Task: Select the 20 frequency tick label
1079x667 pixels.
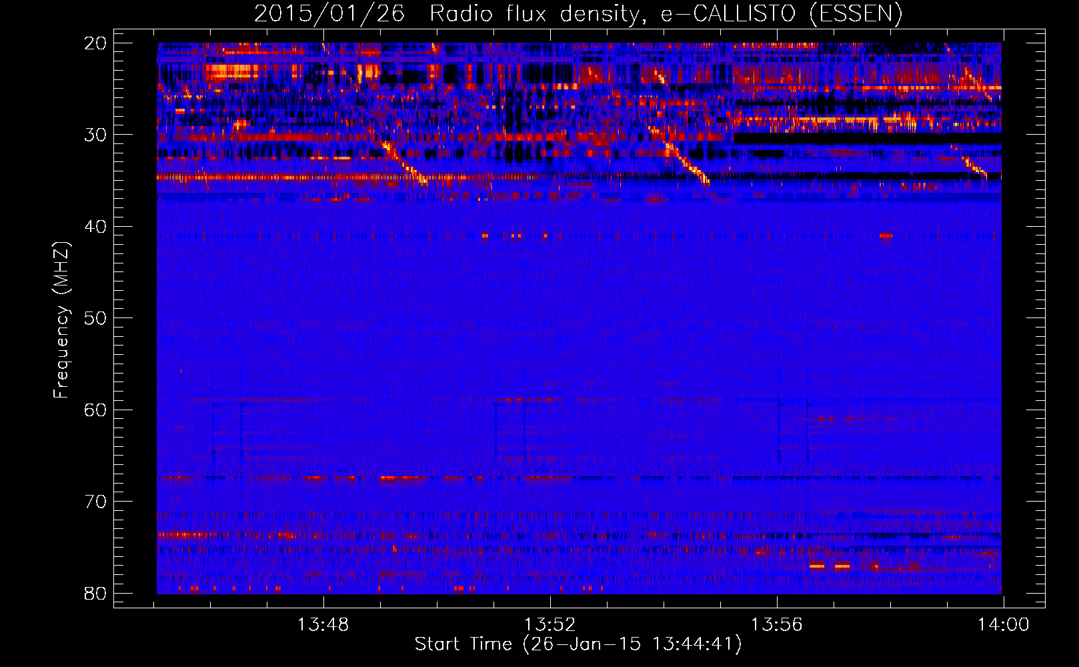Action: tap(95, 43)
